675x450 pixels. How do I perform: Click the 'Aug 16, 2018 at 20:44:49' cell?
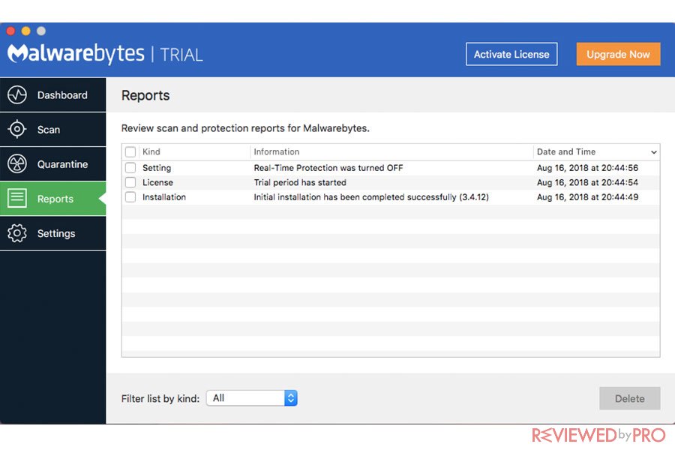(587, 197)
